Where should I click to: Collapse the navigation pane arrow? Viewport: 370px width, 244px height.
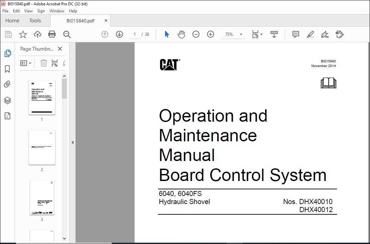pos(73,143)
